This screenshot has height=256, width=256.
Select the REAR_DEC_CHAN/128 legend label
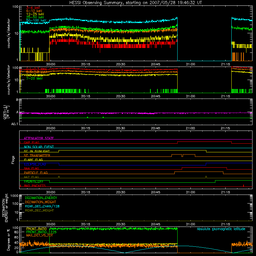[x=42, y=206]
